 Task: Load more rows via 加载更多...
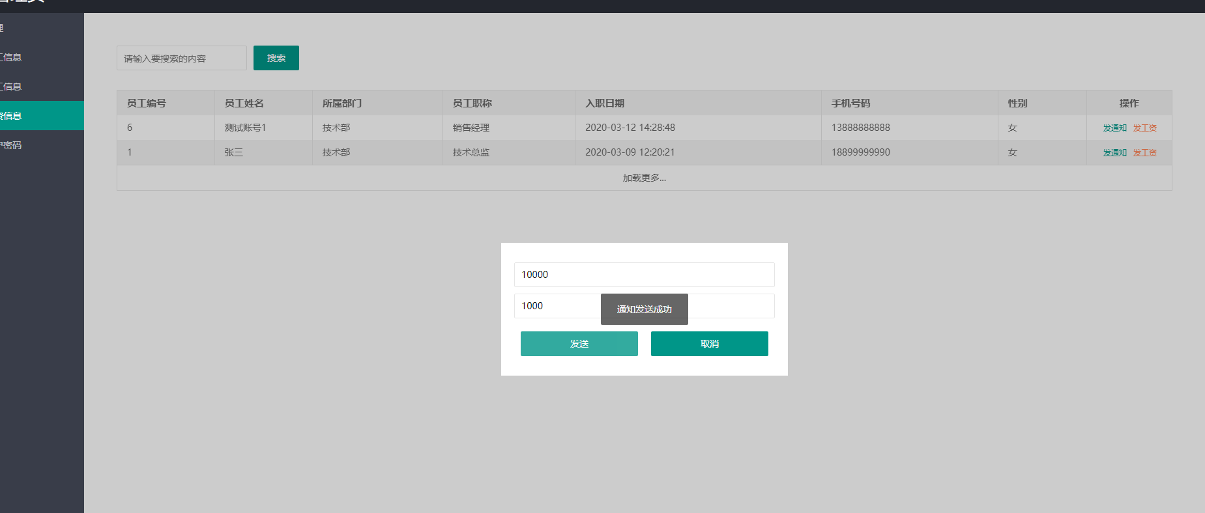[644, 178]
